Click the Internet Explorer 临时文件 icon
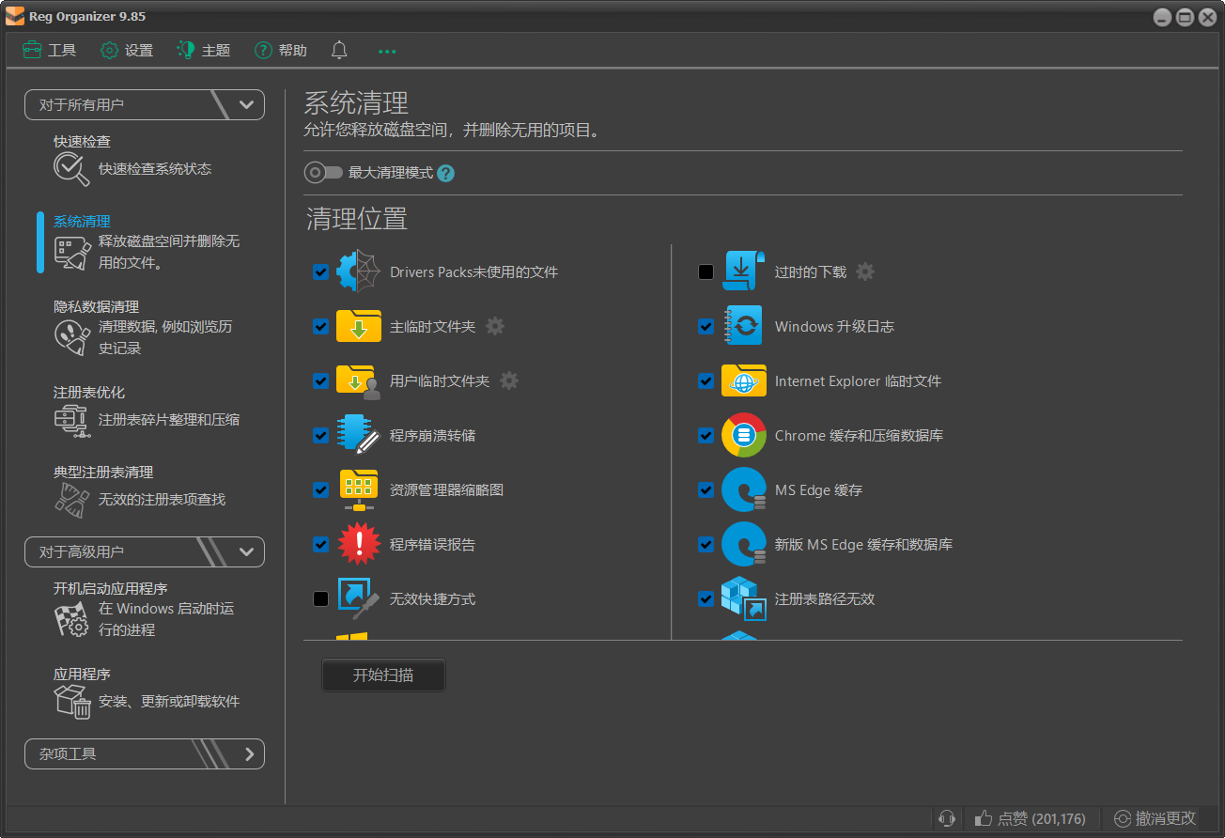This screenshot has width=1225, height=838. click(743, 381)
